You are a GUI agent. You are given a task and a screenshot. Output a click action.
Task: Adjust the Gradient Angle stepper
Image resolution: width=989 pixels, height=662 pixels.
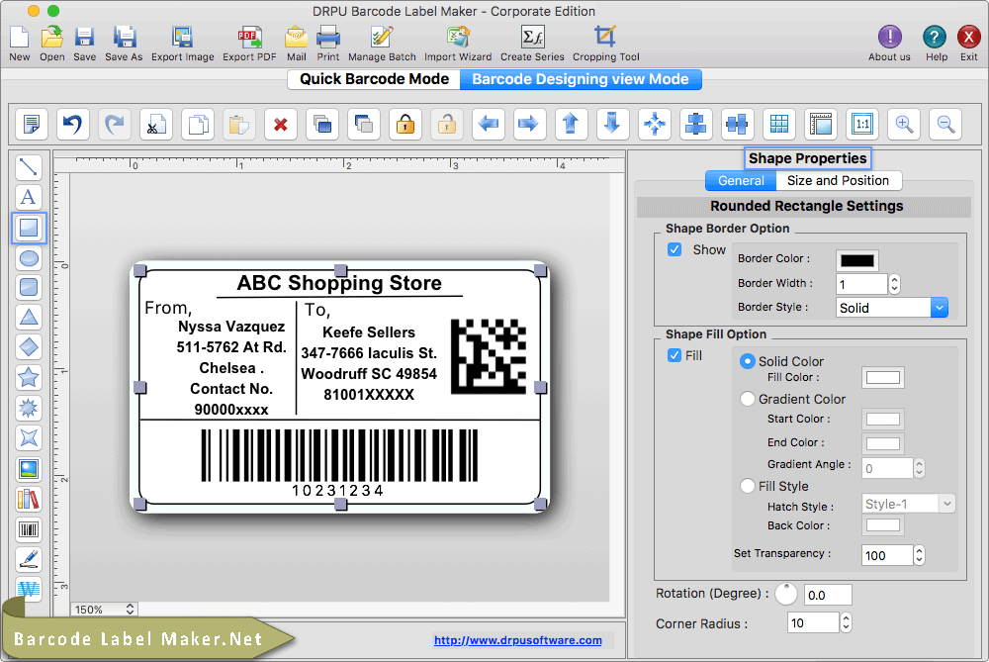click(919, 468)
